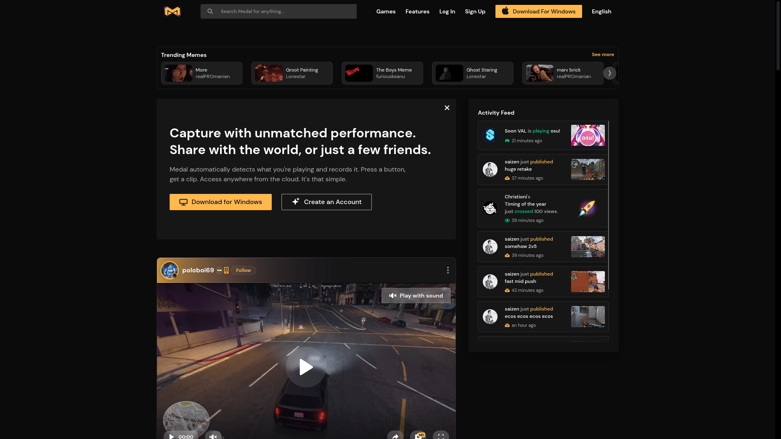Open the ecos ecos ecos ecos clip thumbnail

point(588,317)
